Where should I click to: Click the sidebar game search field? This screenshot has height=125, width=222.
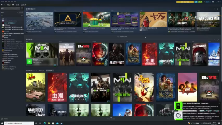[11, 16]
